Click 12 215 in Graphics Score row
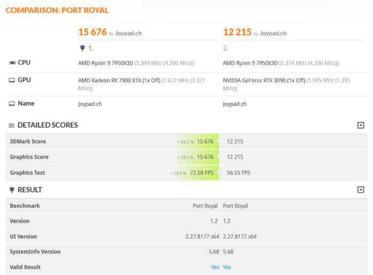 point(235,157)
